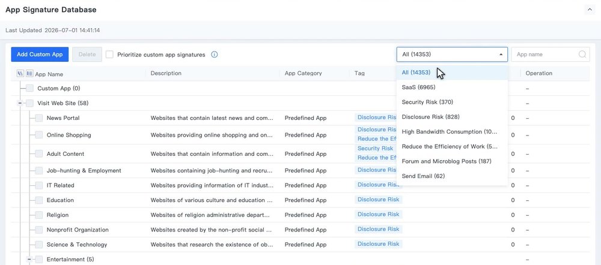Click the Last Updated timestamp text
Screen dimensions: 601x265
[x=72, y=30]
